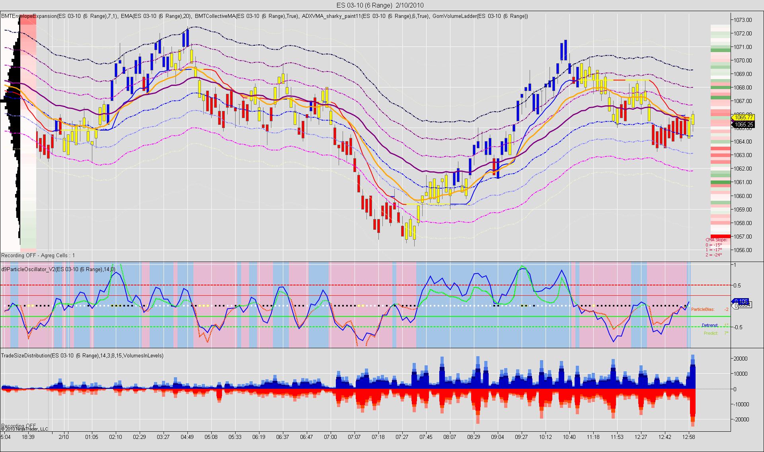Select the 1058.00 price axis label
Image resolution: width=764 pixels, height=452 pixels.
click(743, 223)
